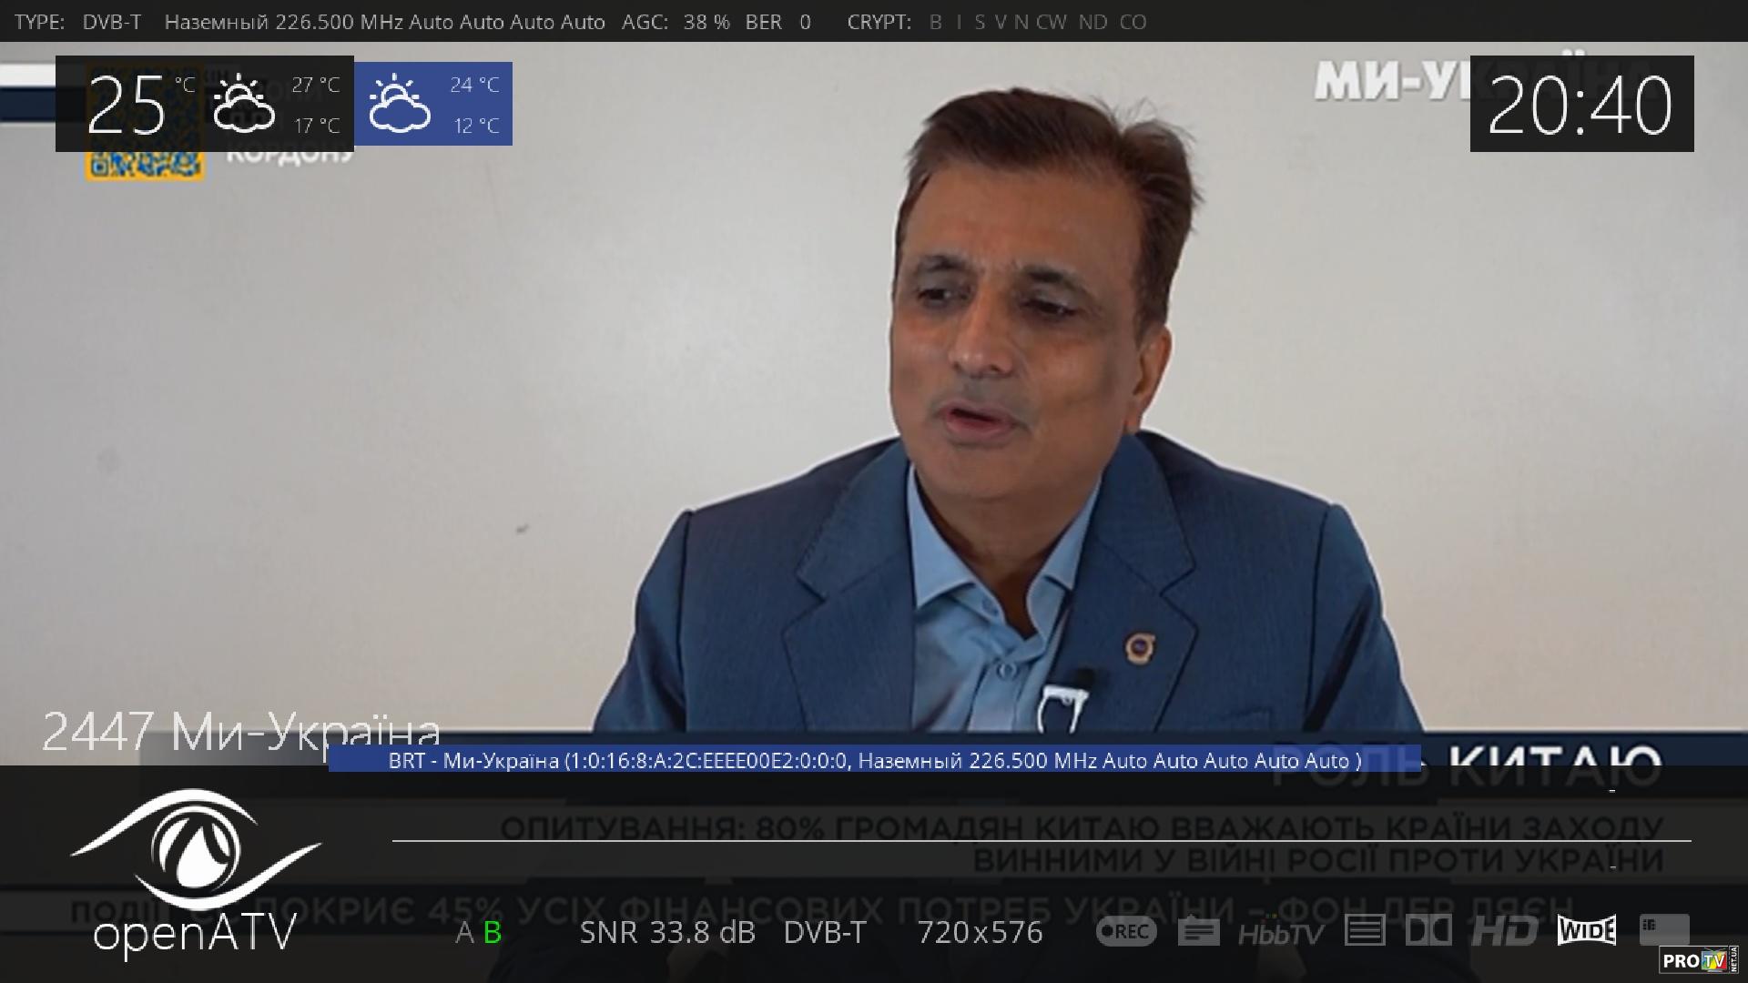The width and height of the screenshot is (1748, 983).
Task: Click the HD resolution icon
Action: tap(1504, 930)
